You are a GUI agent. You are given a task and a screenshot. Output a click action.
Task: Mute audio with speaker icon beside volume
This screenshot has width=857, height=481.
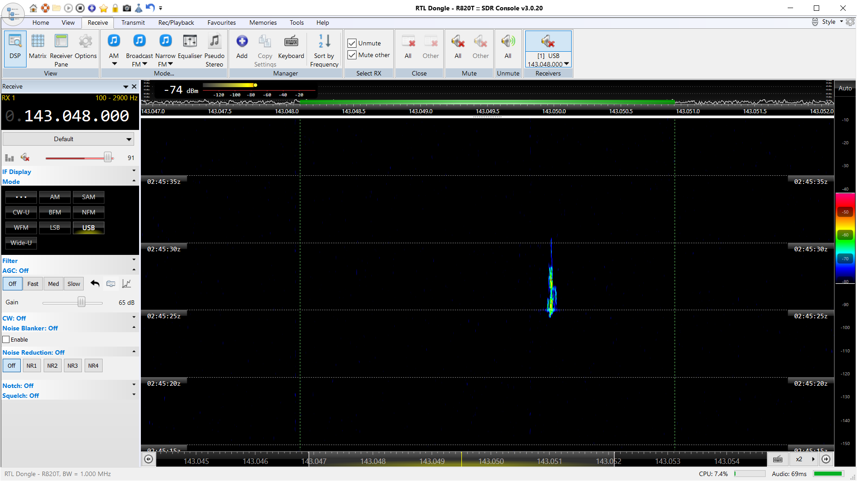25,158
